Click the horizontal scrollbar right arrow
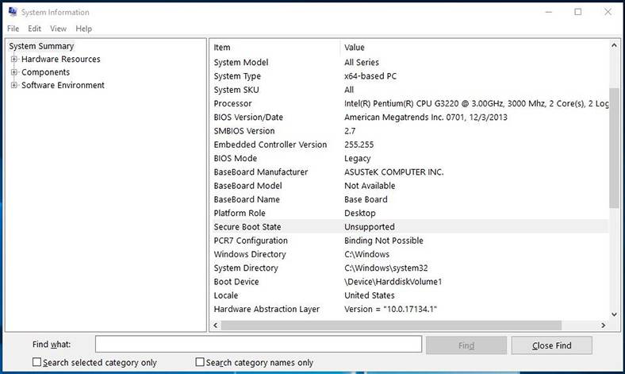This screenshot has height=374, width=625. [604, 326]
